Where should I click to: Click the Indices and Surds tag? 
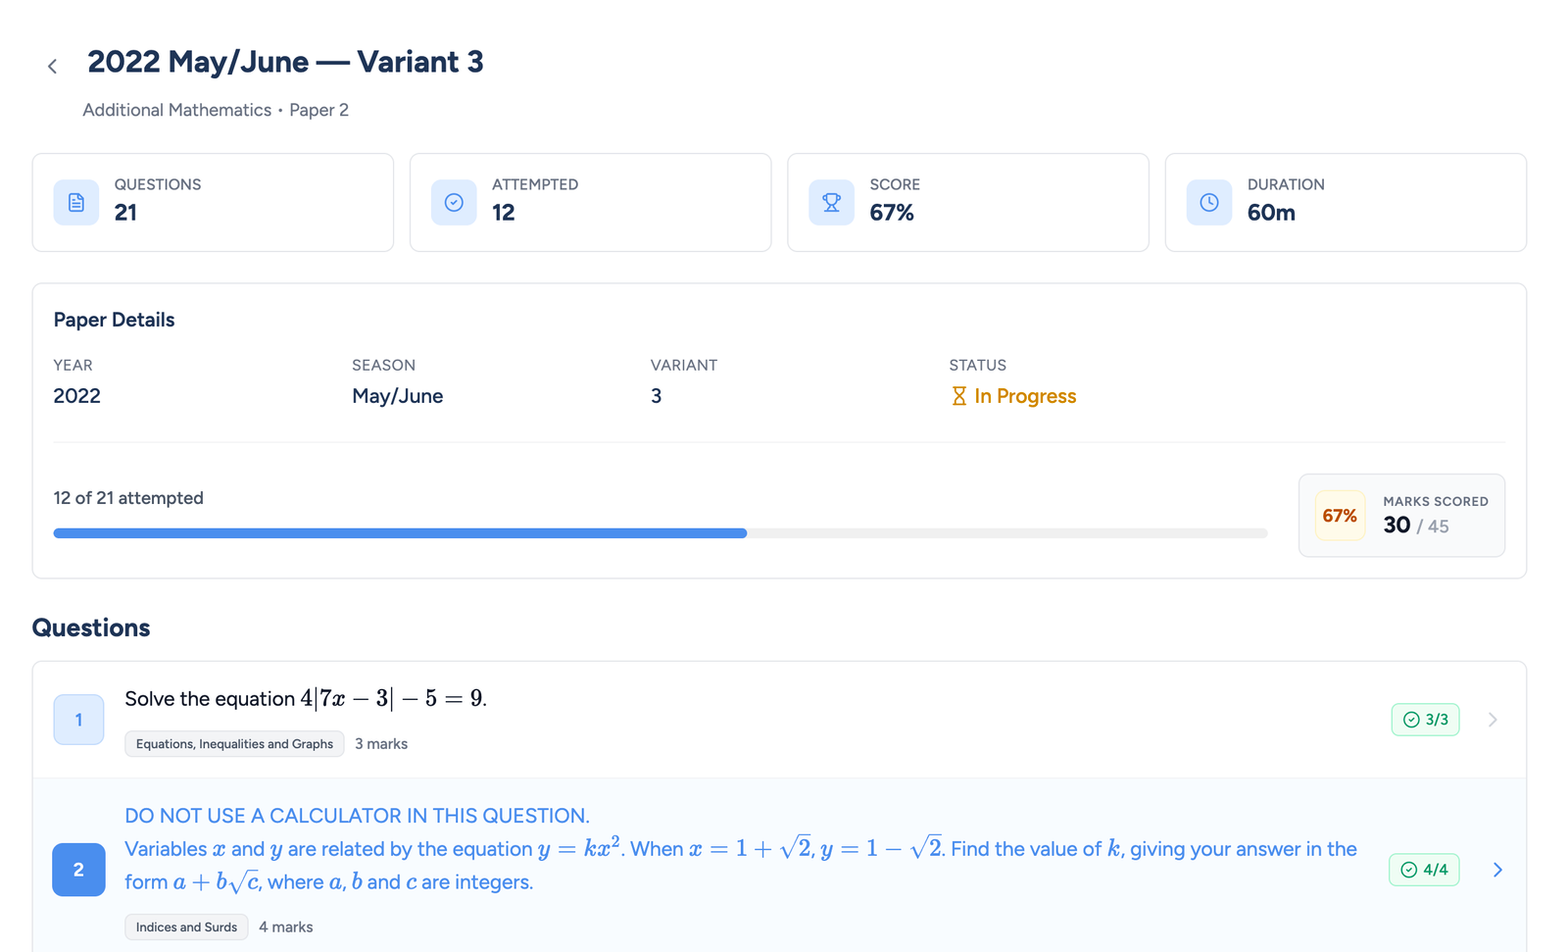186,927
